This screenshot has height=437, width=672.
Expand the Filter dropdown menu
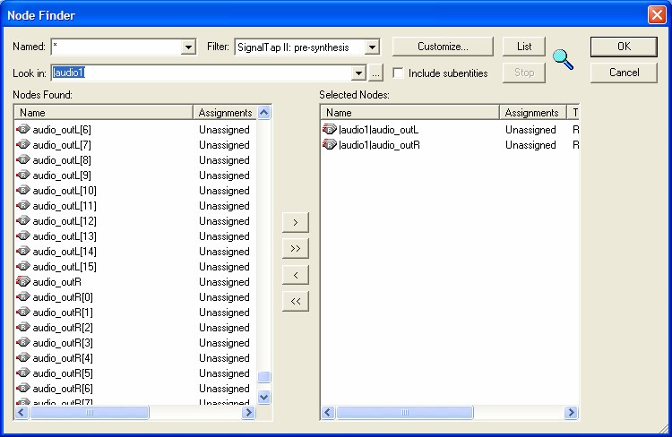[373, 47]
